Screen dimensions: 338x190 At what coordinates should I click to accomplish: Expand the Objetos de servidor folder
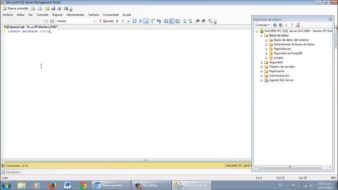(x=261, y=67)
